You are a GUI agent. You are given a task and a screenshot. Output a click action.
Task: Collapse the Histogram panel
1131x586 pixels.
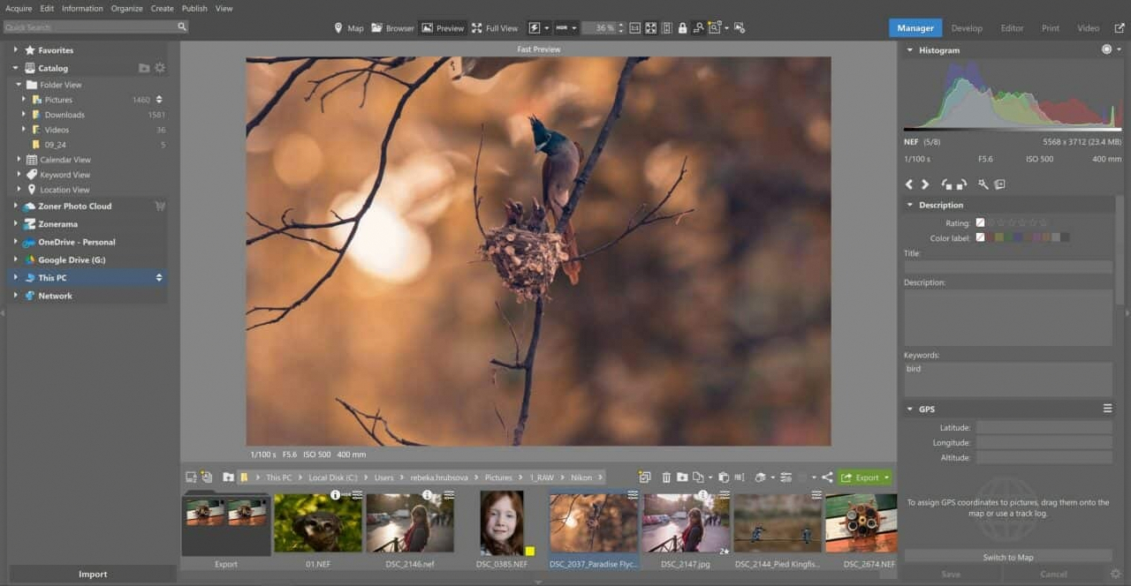(x=910, y=50)
